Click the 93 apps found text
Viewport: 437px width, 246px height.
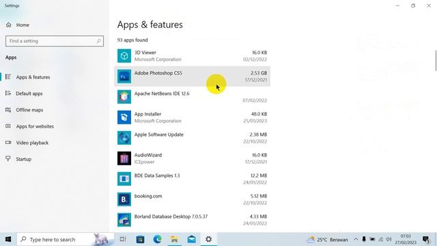tap(132, 40)
